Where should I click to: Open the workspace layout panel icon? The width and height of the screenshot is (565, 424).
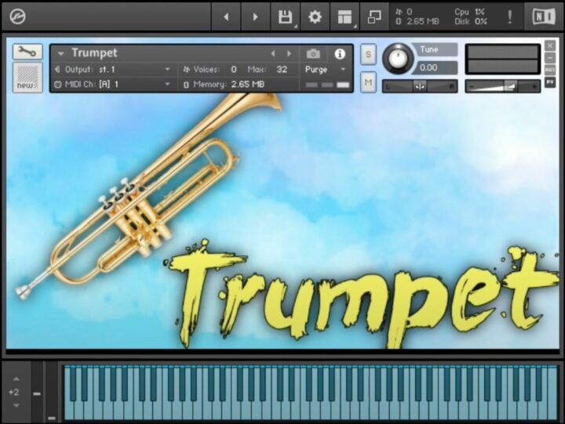pos(344,16)
